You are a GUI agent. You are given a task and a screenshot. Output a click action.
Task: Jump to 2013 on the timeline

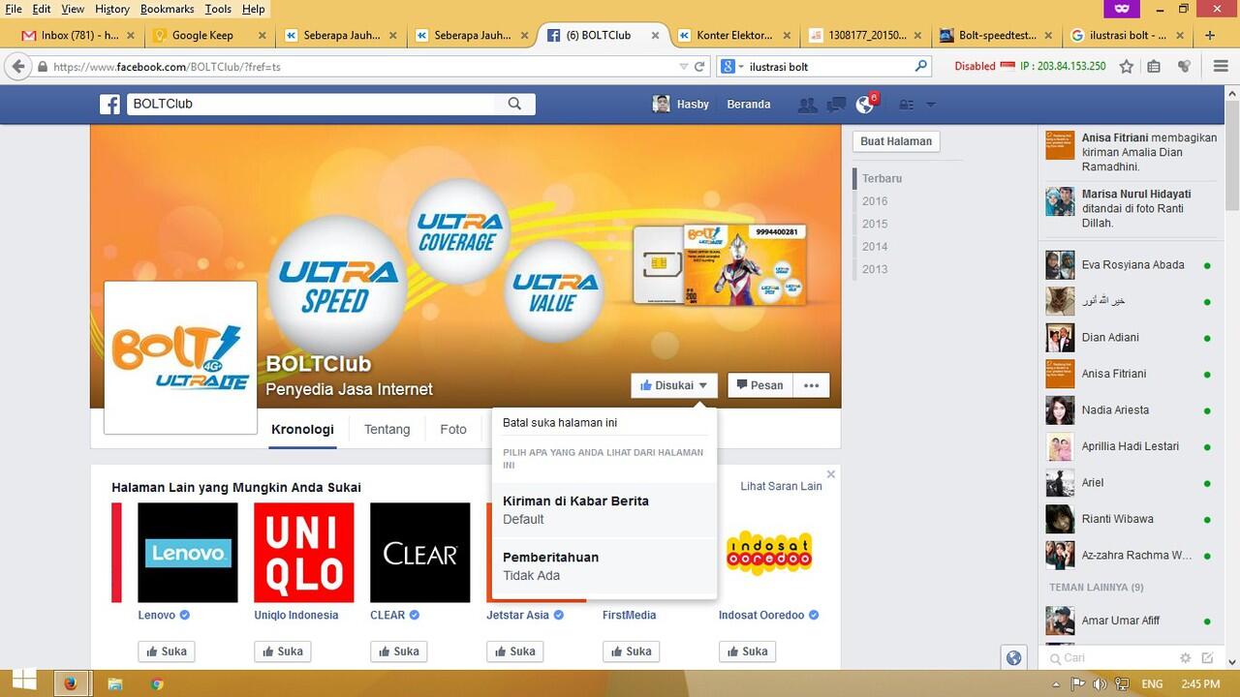click(875, 269)
